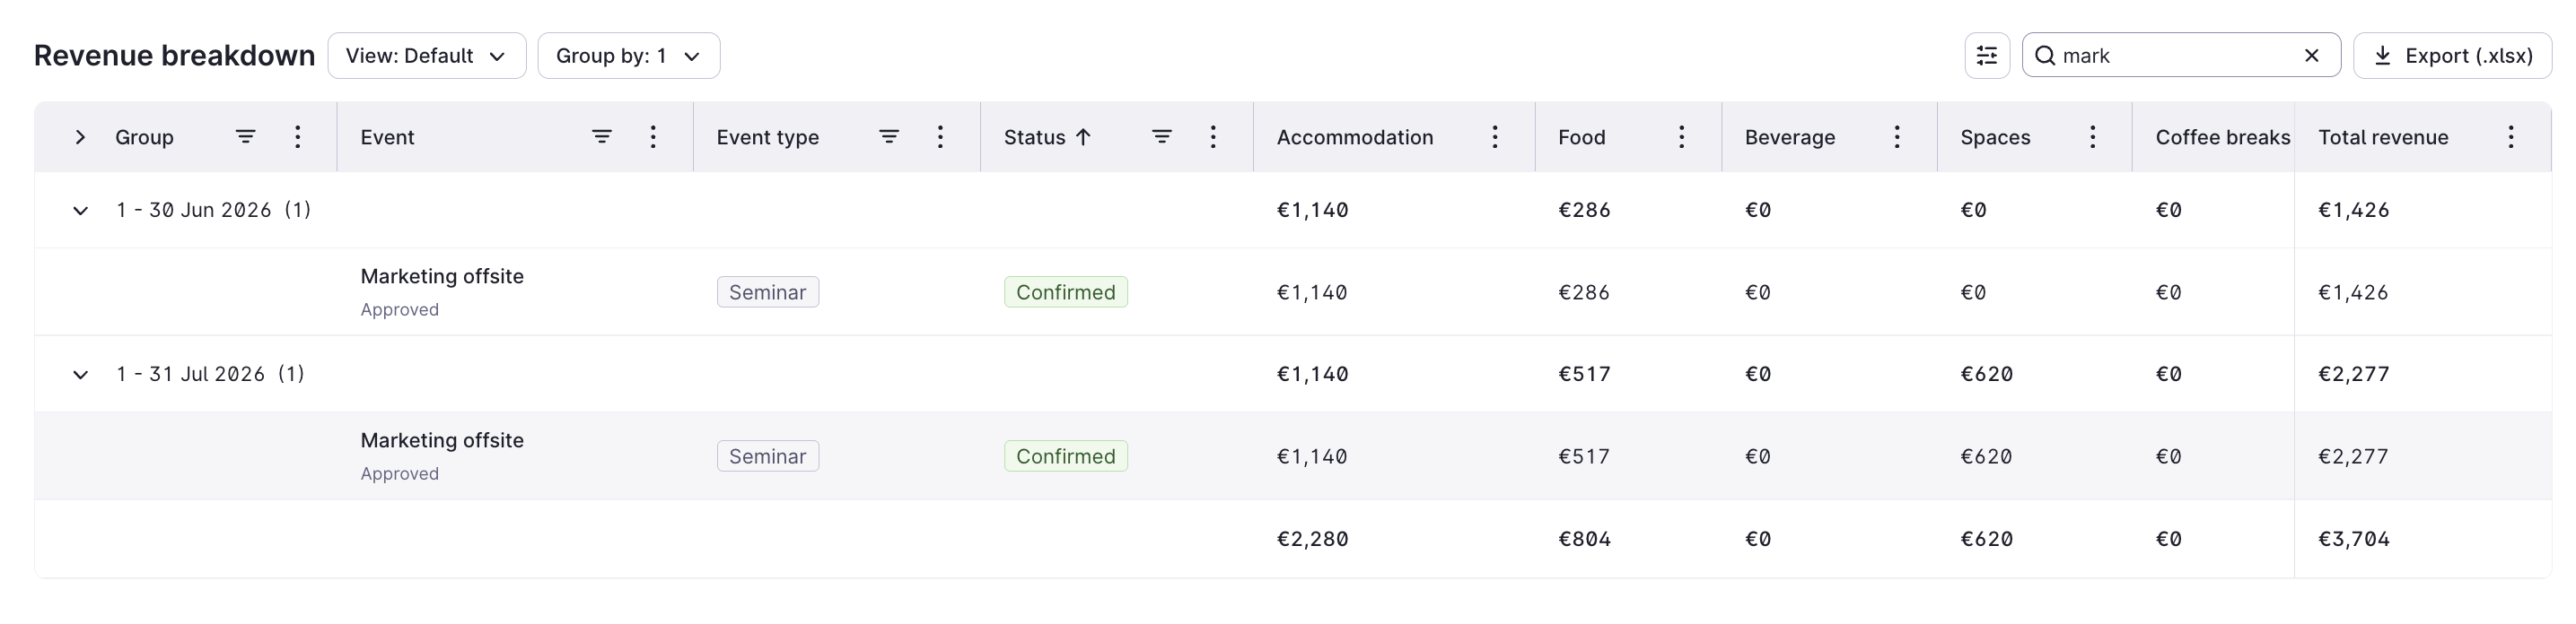Viewport: 2576px width, 624px height.
Task: Open Accommodation column options menu
Action: (x=1495, y=137)
